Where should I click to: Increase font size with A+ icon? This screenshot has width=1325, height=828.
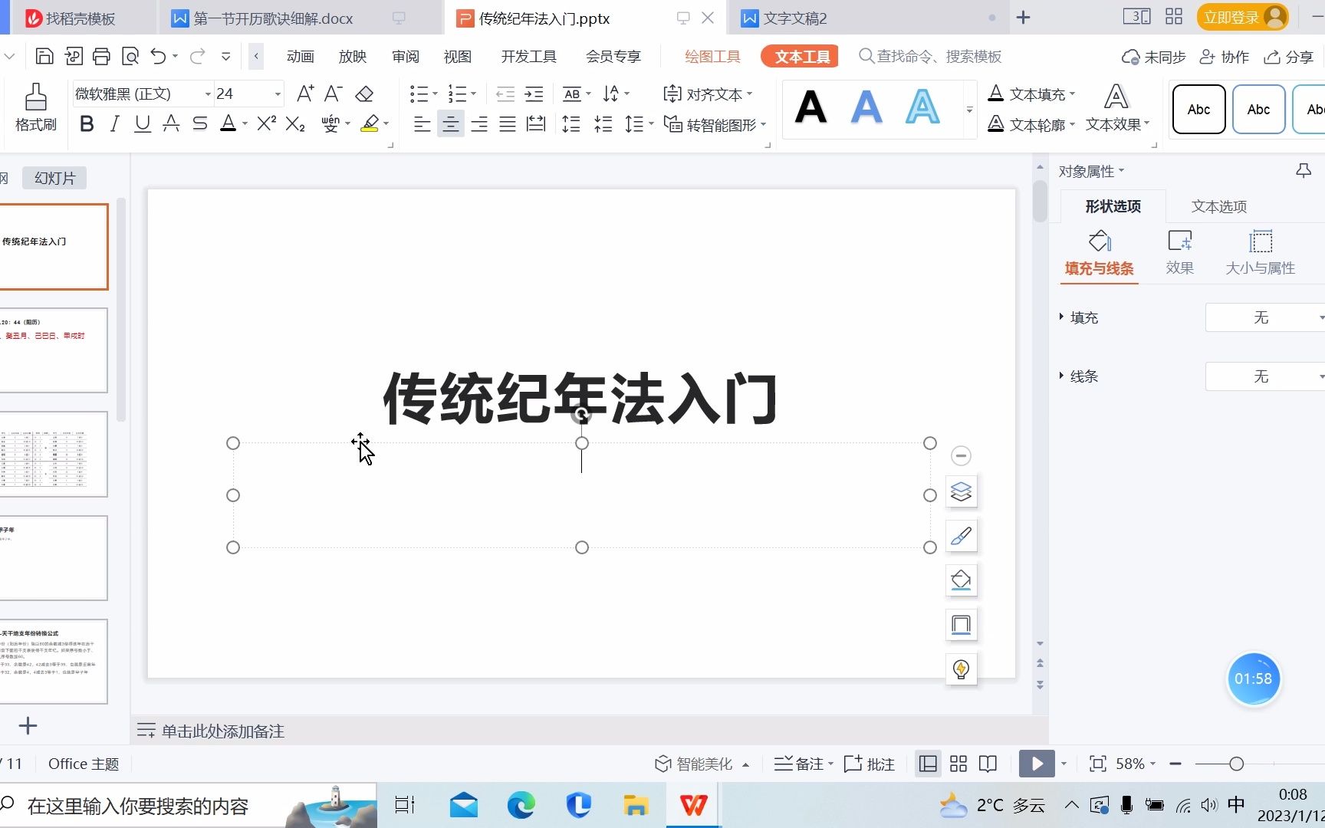[x=305, y=94]
